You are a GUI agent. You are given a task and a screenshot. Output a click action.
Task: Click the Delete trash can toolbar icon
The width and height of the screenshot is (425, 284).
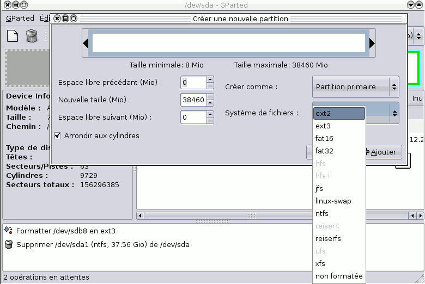point(31,36)
